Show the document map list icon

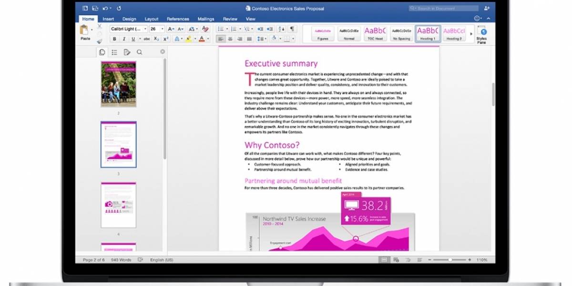tap(114, 52)
